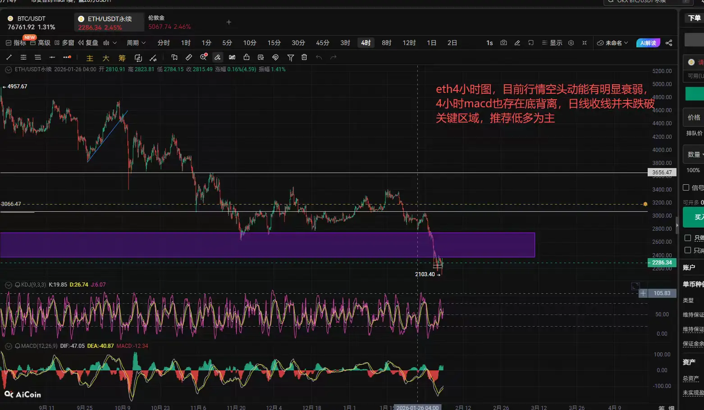Take a chart screenshot with camera icon
This screenshot has width=704, height=410.
click(x=503, y=43)
